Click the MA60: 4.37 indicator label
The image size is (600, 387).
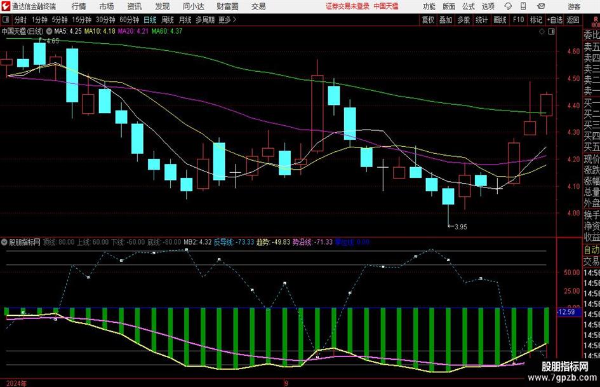point(167,31)
